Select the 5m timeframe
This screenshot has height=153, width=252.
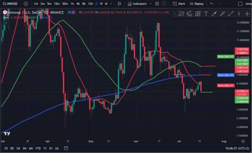(x=49, y=4)
